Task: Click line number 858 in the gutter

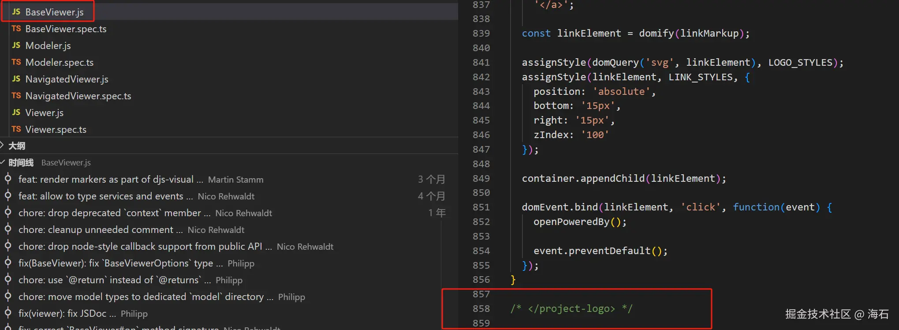Action: (x=481, y=309)
